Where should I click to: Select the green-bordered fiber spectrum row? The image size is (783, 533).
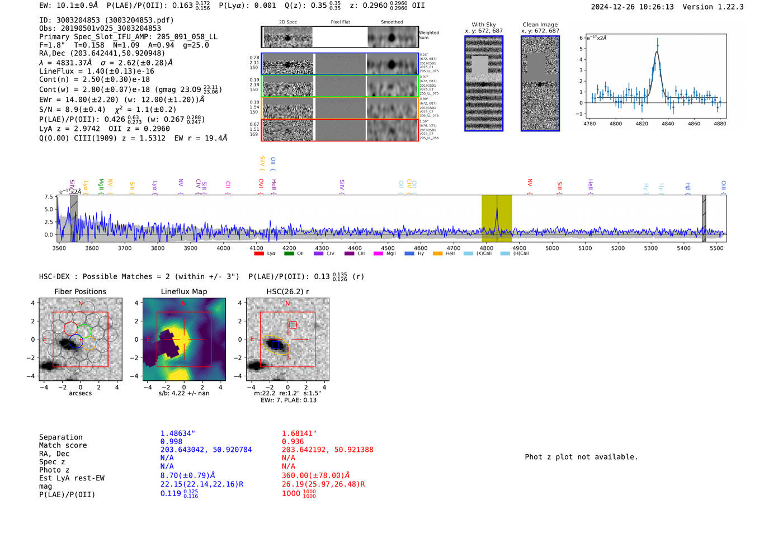(x=339, y=86)
